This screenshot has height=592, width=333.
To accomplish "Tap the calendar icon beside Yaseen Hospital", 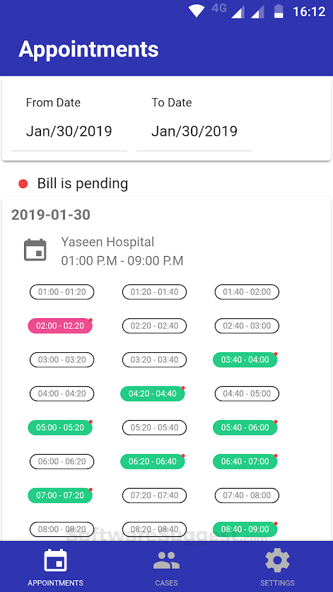I will pyautogui.click(x=35, y=250).
